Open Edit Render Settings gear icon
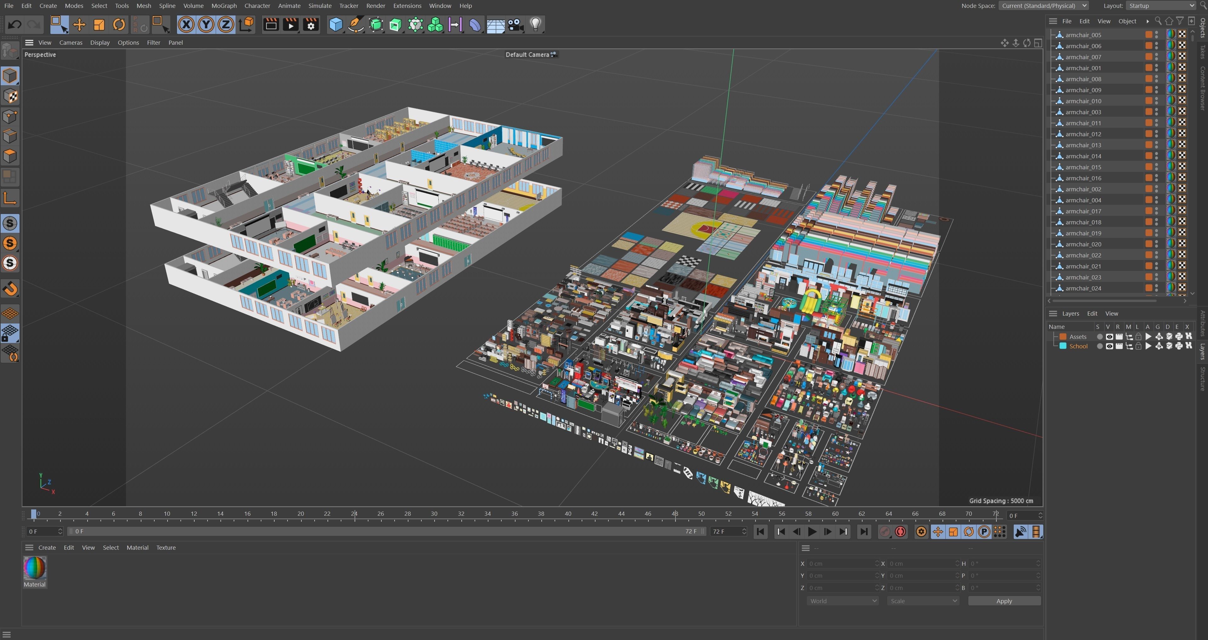This screenshot has width=1208, height=640. tap(311, 24)
